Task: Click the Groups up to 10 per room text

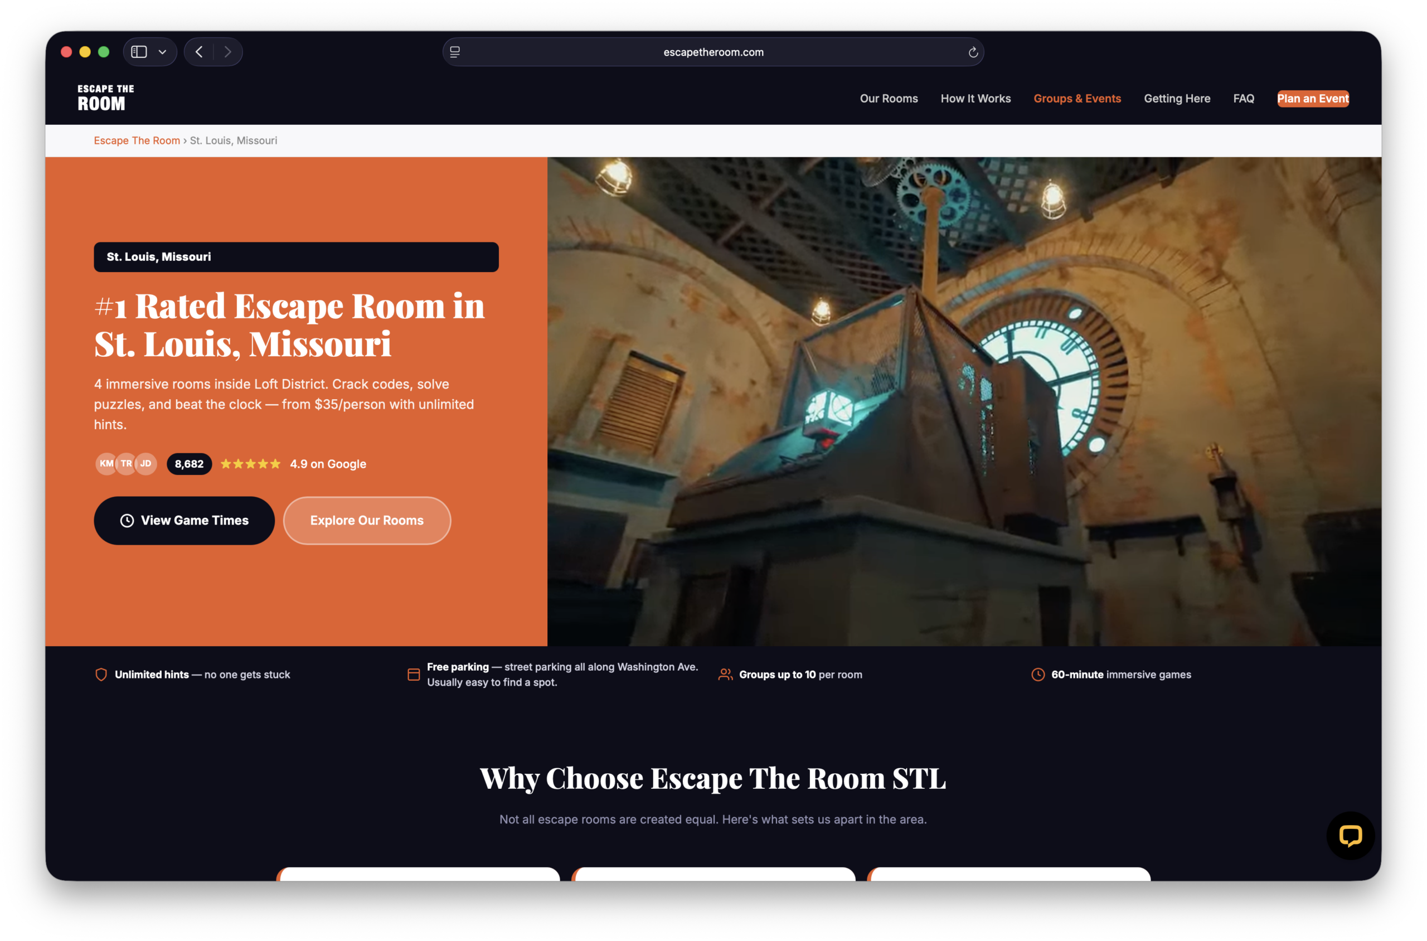Action: pyautogui.click(x=800, y=675)
